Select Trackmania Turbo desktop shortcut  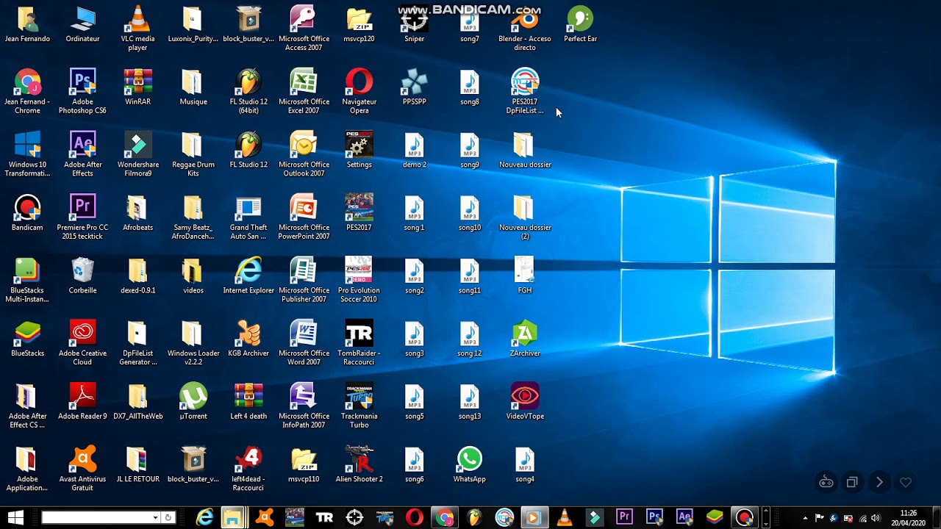click(359, 406)
